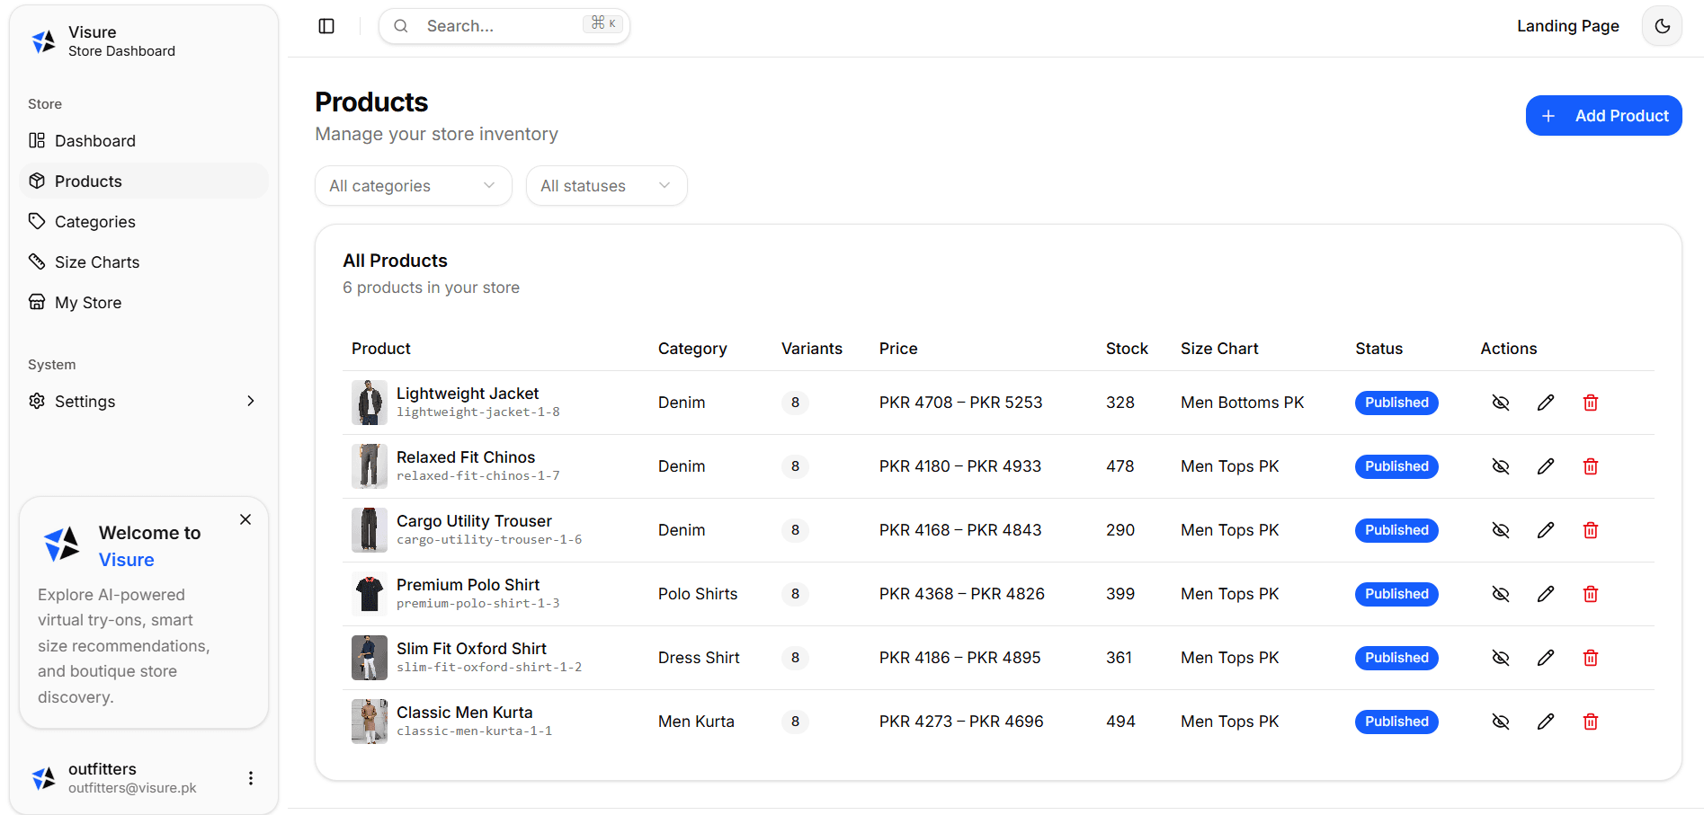The image size is (1704, 815).
Task: Hide the Lightweight Jacket from store
Action: (x=1500, y=403)
